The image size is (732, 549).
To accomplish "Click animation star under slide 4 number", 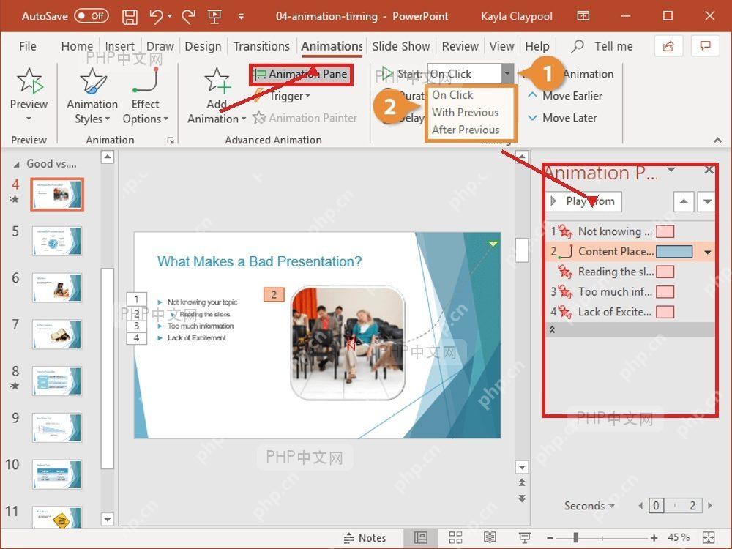I will (15, 199).
